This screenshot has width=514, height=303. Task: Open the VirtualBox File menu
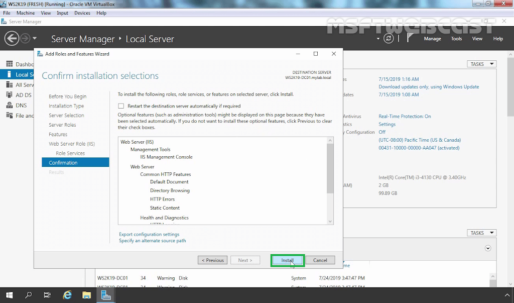[7, 13]
